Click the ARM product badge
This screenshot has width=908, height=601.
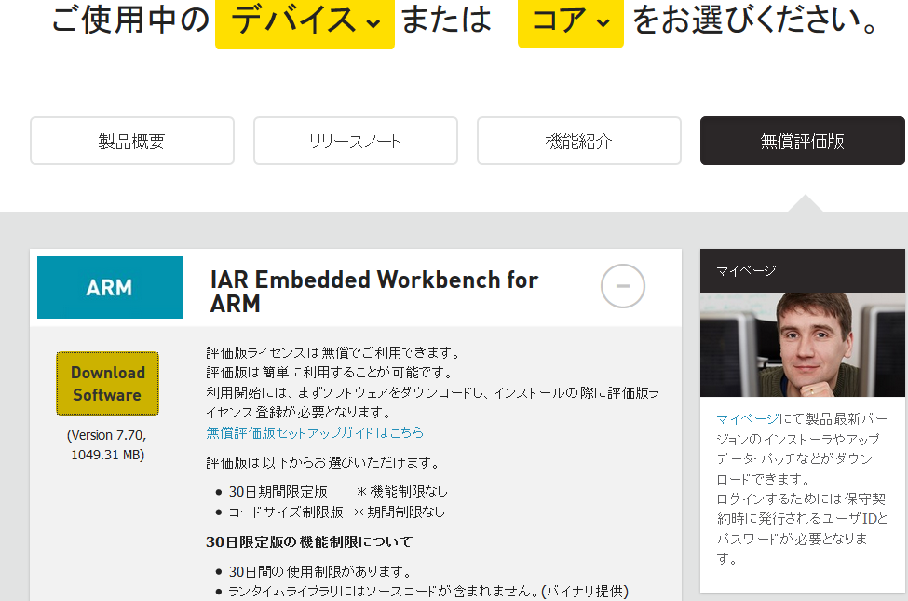pyautogui.click(x=109, y=287)
